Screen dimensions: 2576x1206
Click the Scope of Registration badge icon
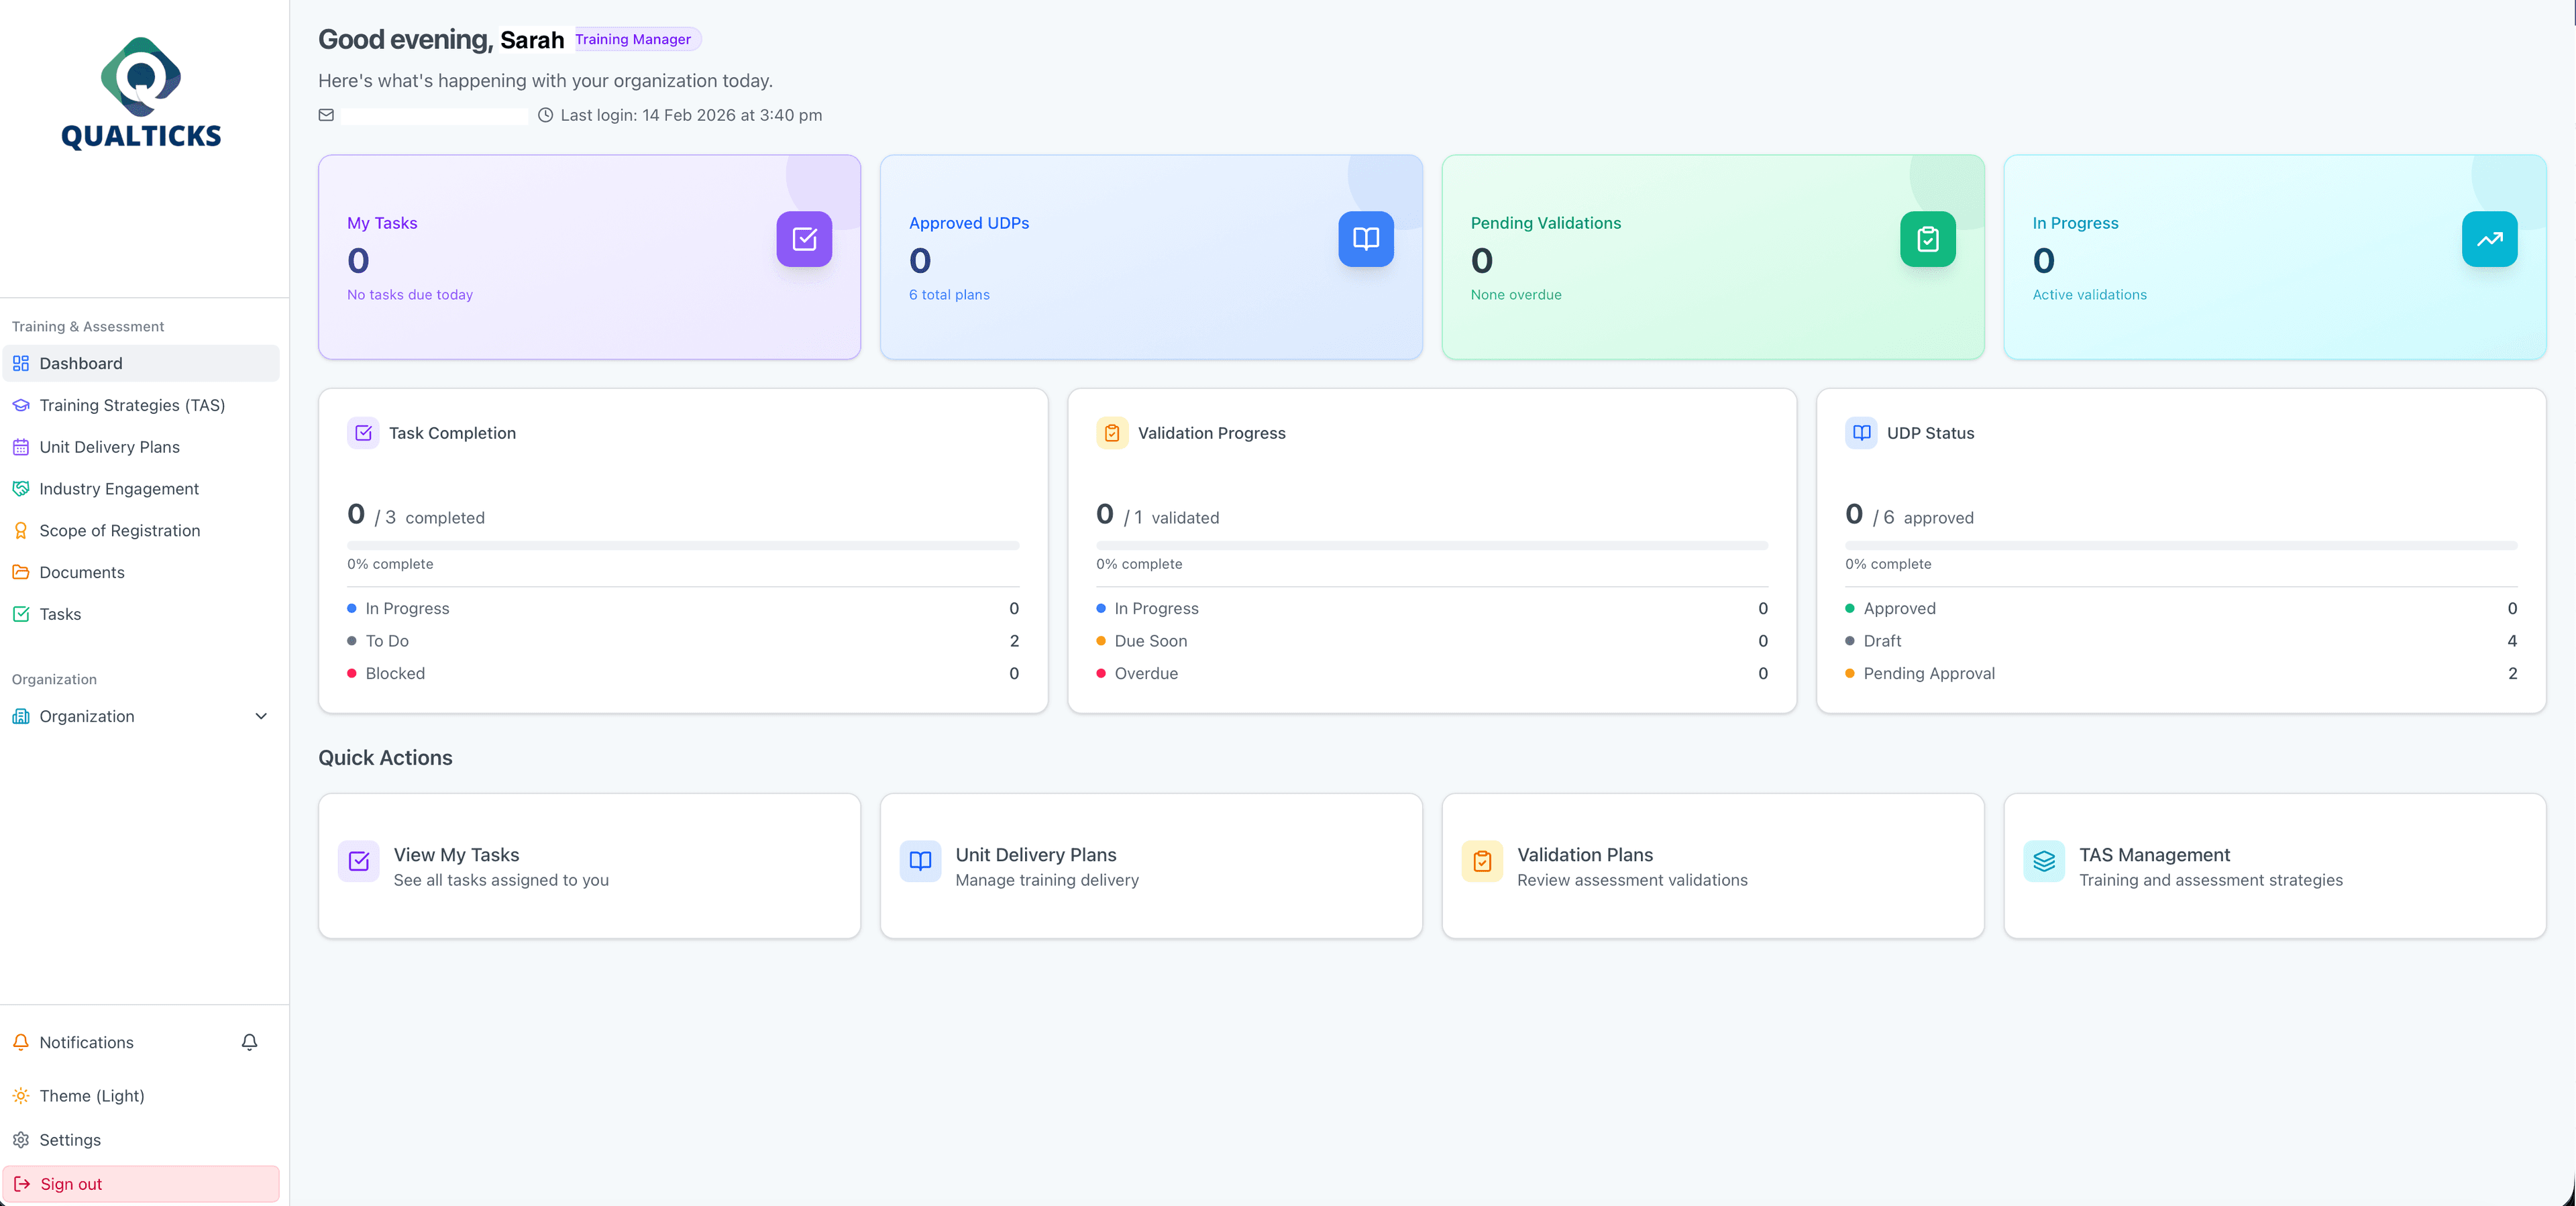pos(21,530)
